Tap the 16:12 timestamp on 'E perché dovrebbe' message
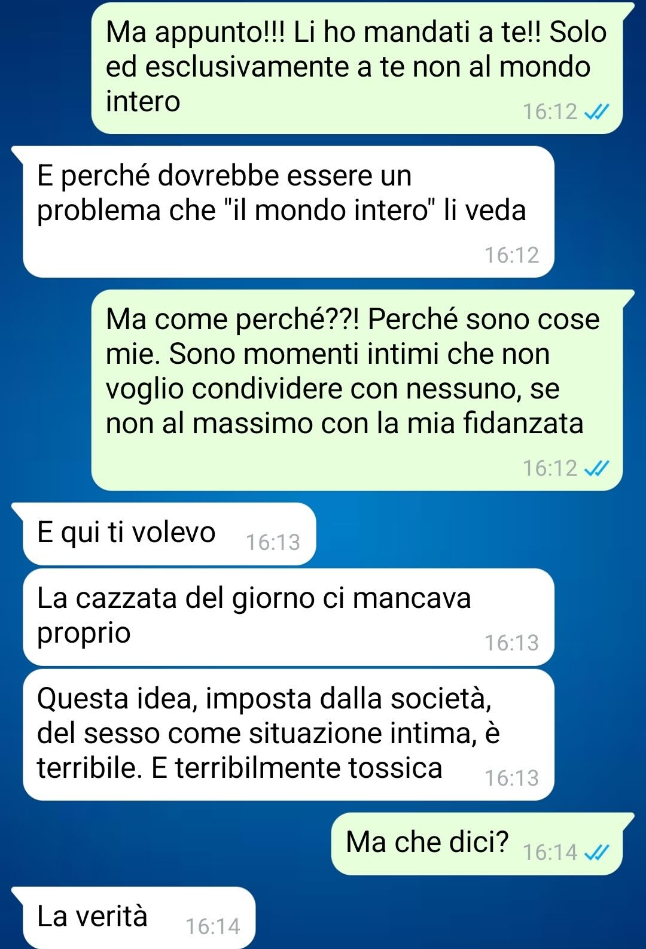The image size is (646, 949). pyautogui.click(x=511, y=255)
